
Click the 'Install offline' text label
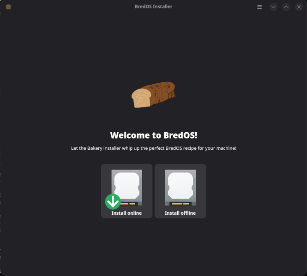click(180, 213)
